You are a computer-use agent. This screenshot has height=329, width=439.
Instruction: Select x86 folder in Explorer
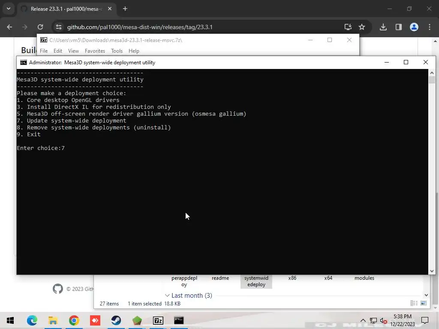pos(292,278)
